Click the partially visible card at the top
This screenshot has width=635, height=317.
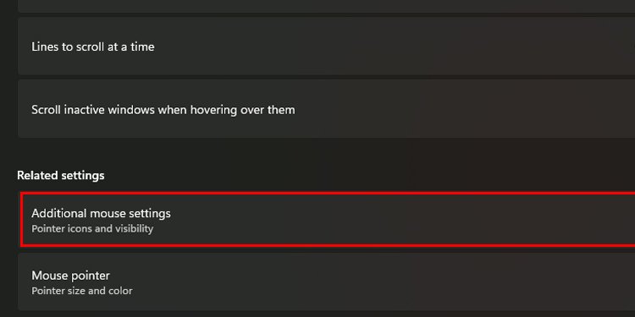[x=327, y=6]
